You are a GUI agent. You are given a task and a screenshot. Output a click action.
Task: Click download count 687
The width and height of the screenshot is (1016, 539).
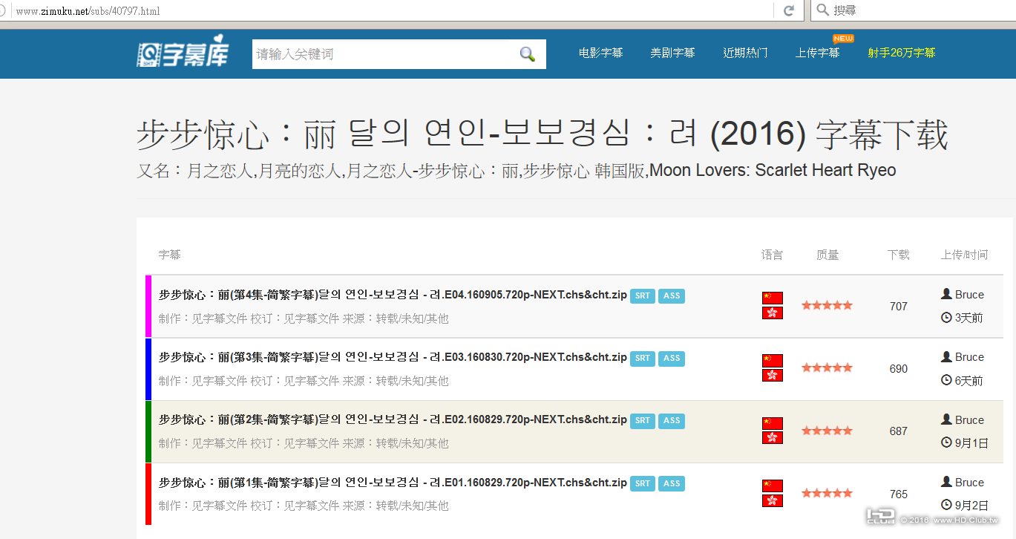(899, 431)
